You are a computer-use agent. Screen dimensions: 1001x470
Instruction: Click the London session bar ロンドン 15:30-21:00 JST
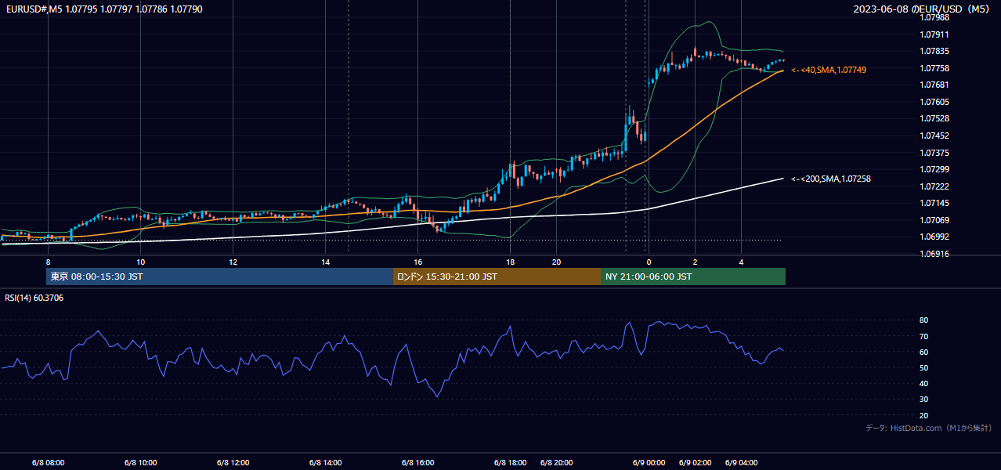(x=497, y=277)
